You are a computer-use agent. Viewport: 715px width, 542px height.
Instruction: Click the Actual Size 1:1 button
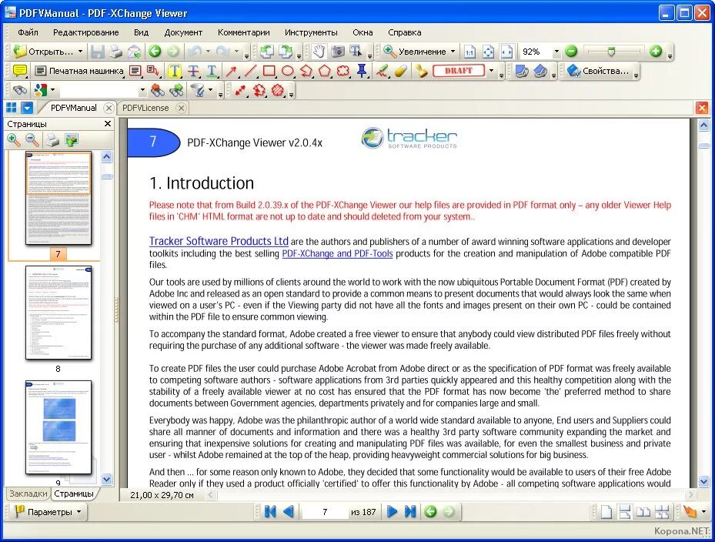[469, 52]
